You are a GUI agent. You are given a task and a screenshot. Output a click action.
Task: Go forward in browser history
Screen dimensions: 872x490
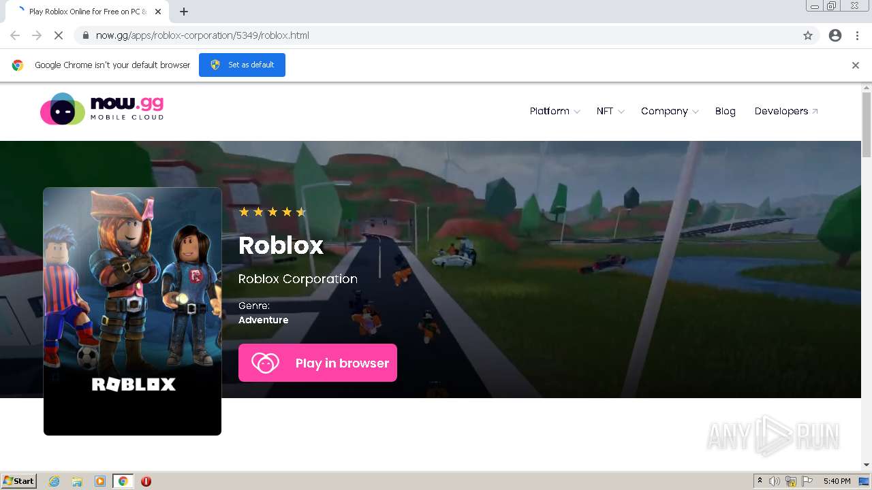37,35
